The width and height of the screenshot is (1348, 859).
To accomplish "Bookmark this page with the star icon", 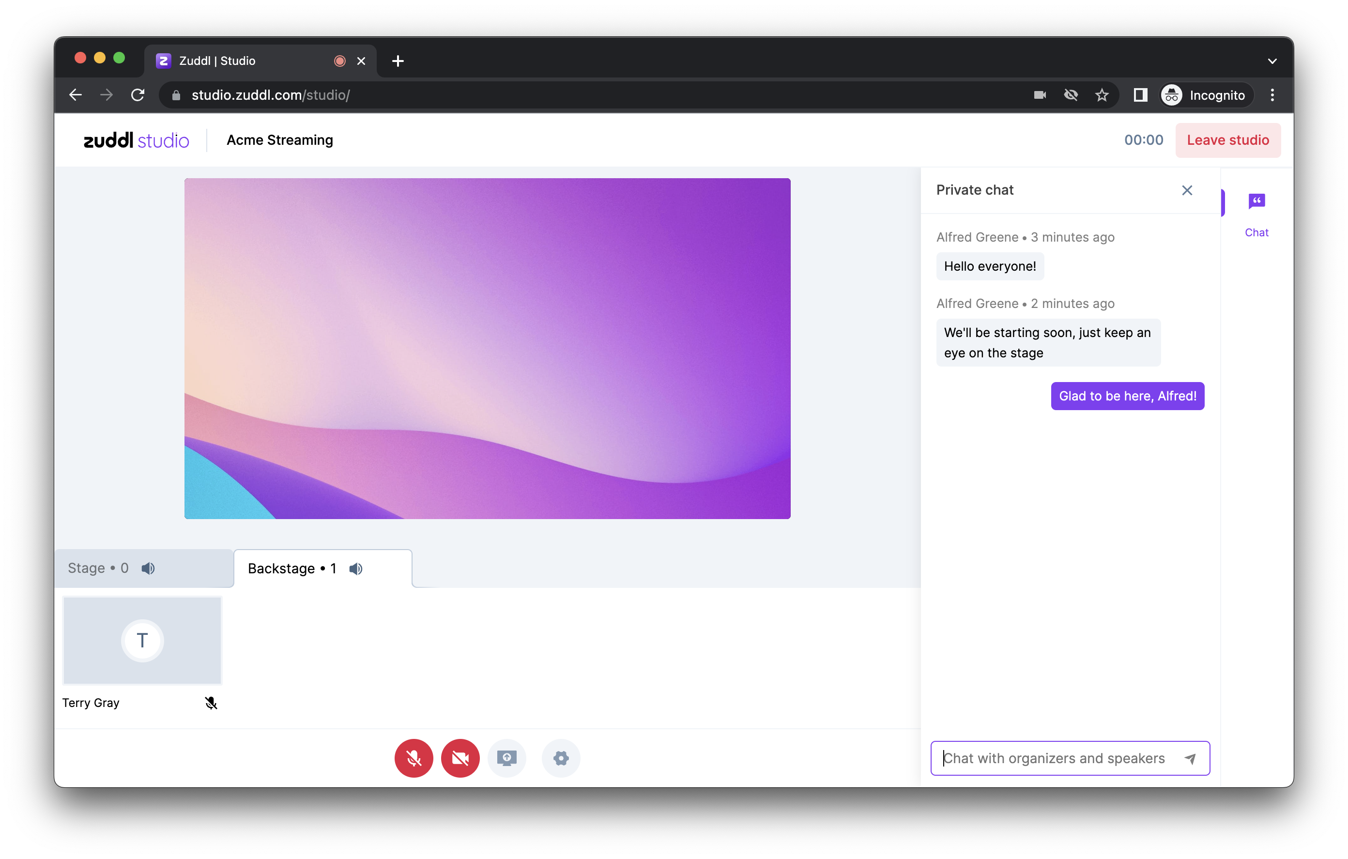I will tap(1101, 95).
